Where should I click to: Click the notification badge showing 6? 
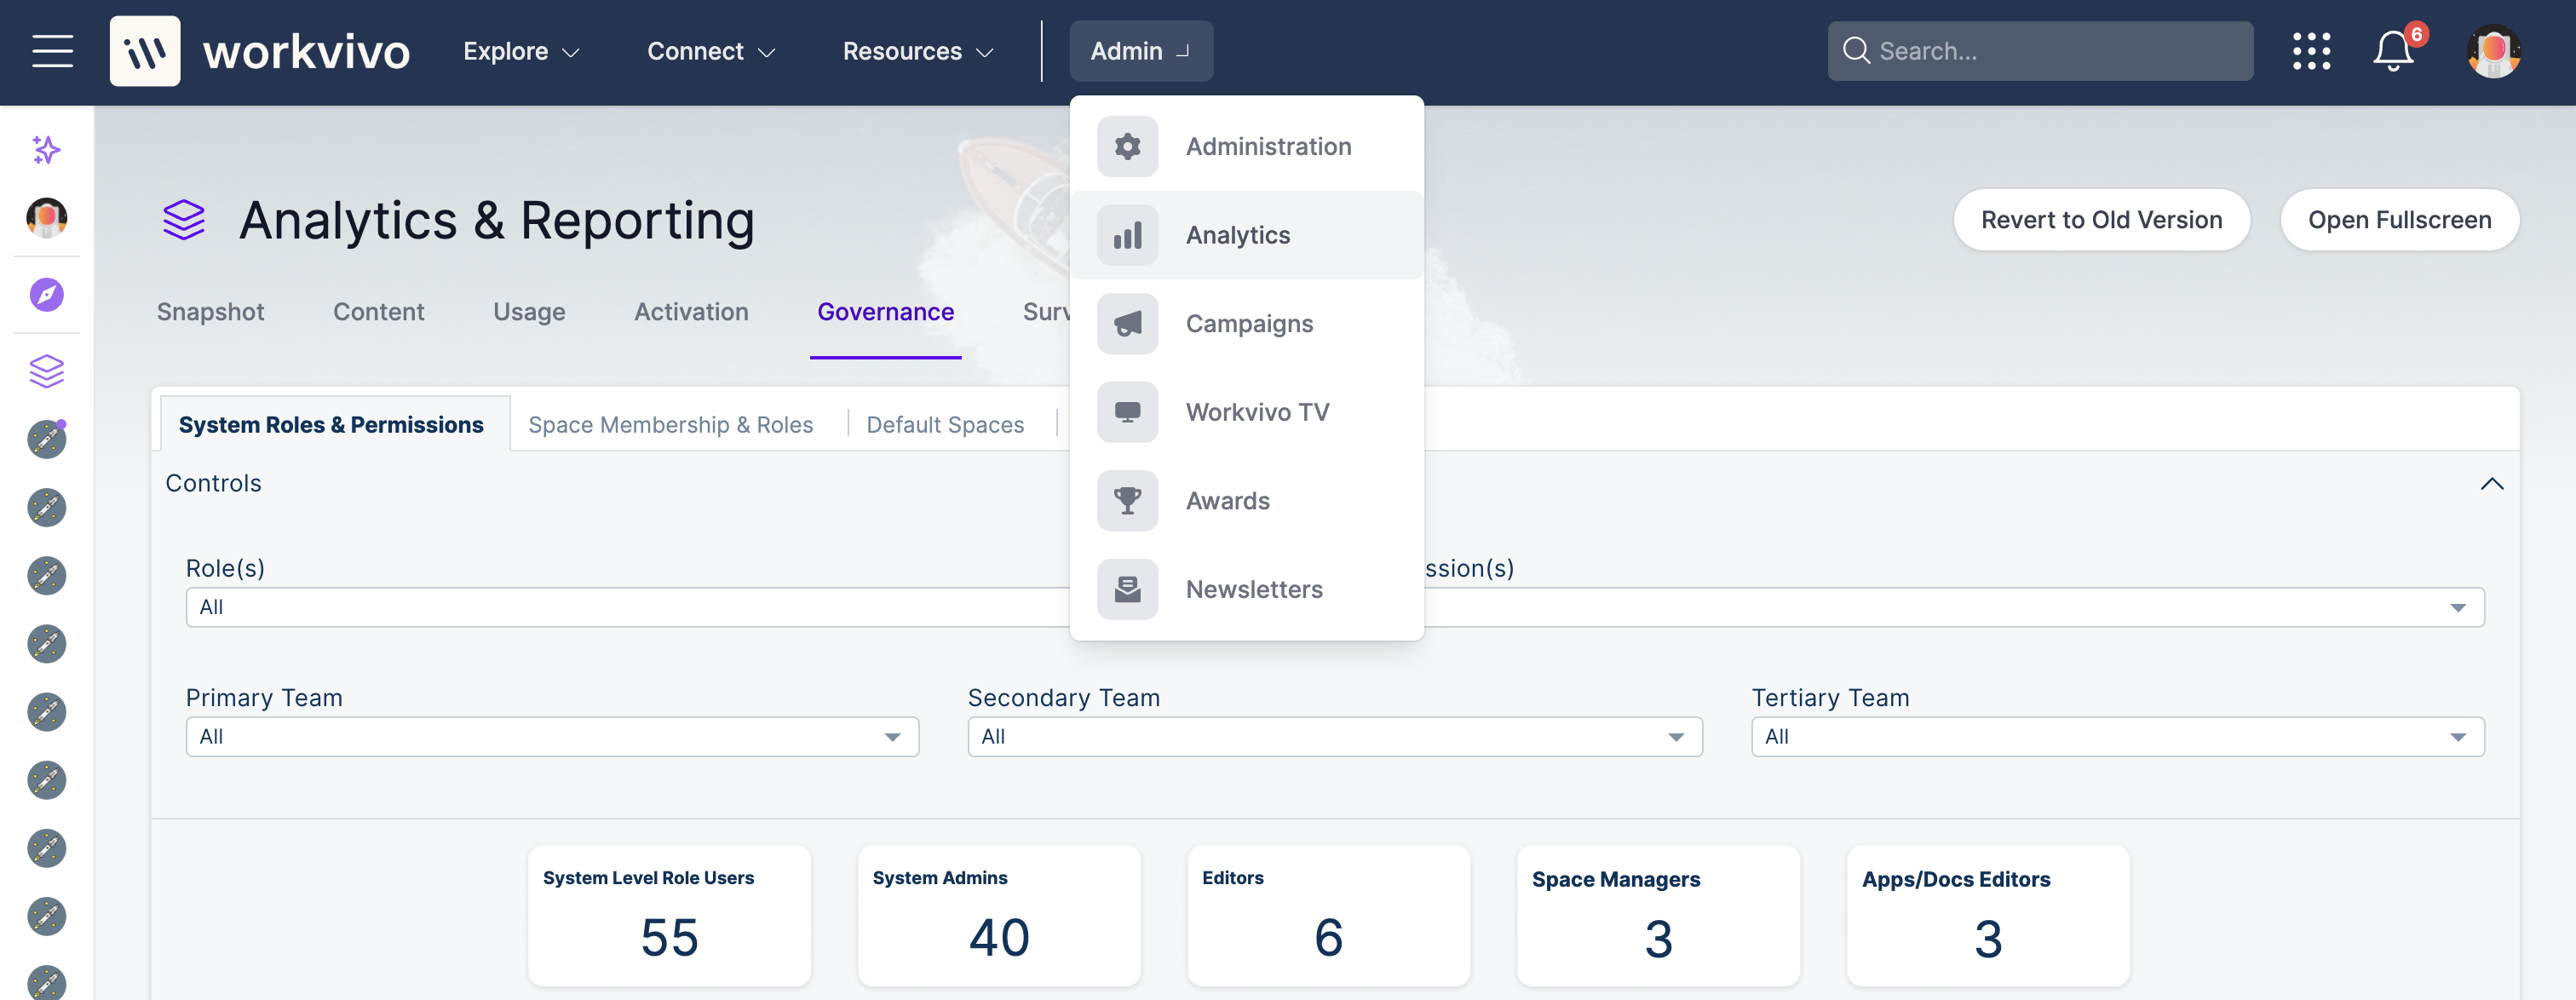[2416, 34]
